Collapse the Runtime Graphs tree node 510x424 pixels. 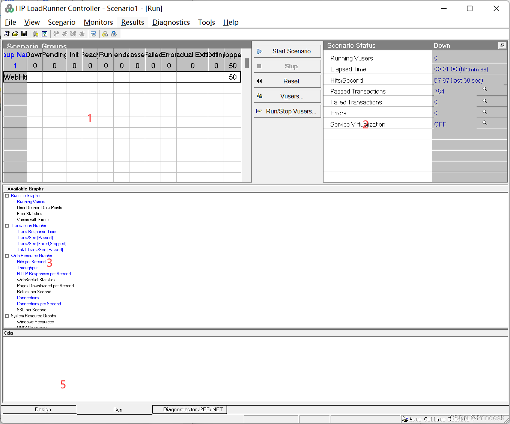(7, 196)
